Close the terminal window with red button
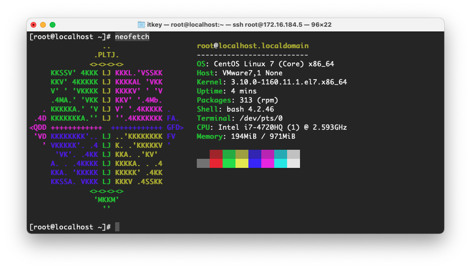This screenshot has height=269, width=471. tap(33, 25)
